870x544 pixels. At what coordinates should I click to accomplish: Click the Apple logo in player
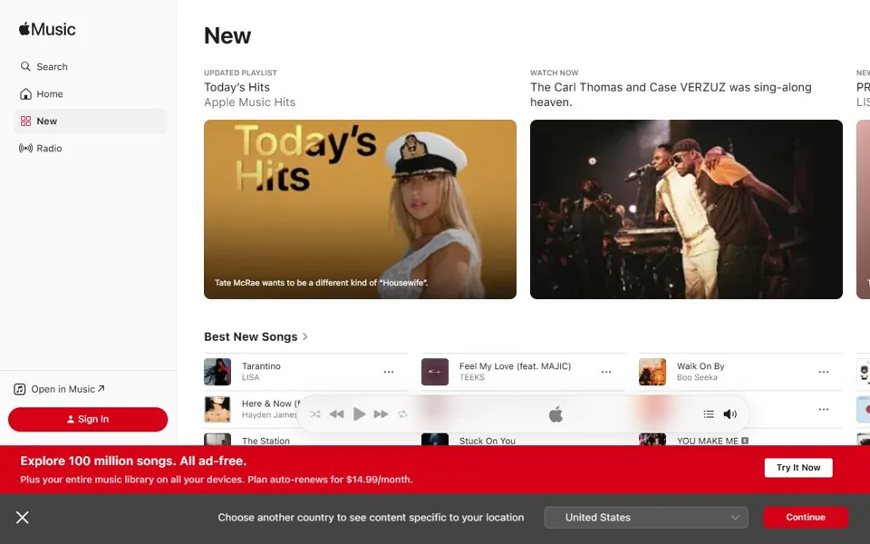tap(556, 414)
